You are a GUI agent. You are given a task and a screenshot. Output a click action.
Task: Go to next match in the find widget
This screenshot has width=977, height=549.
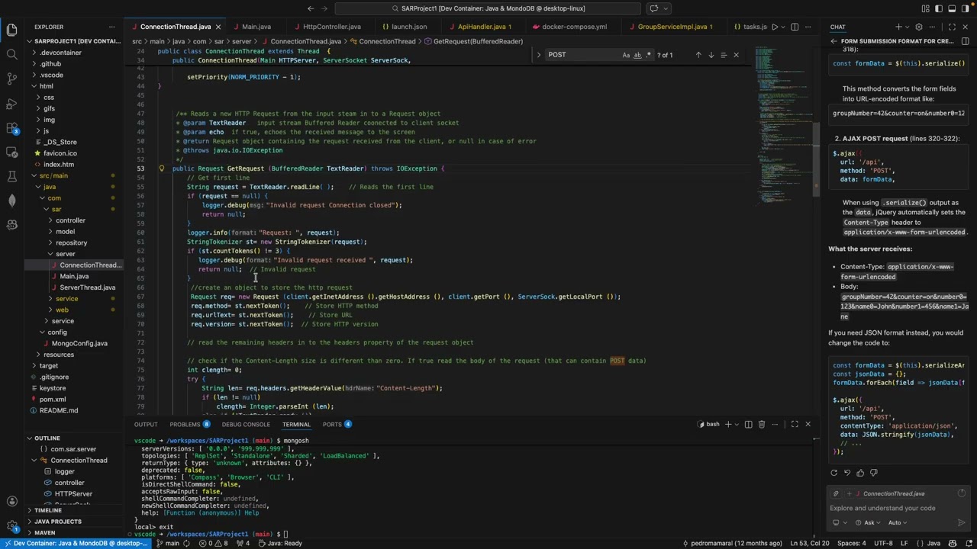[711, 55]
